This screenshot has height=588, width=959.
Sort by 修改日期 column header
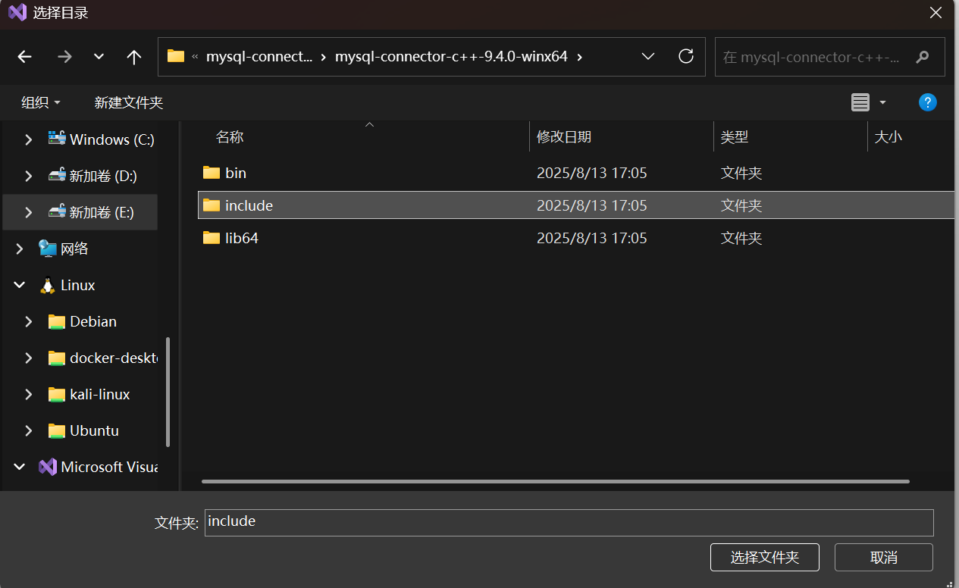coord(564,137)
